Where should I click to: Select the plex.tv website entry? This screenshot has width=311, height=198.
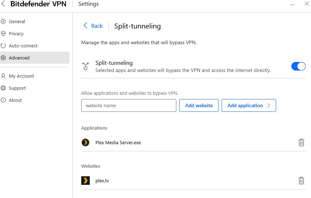(102, 181)
